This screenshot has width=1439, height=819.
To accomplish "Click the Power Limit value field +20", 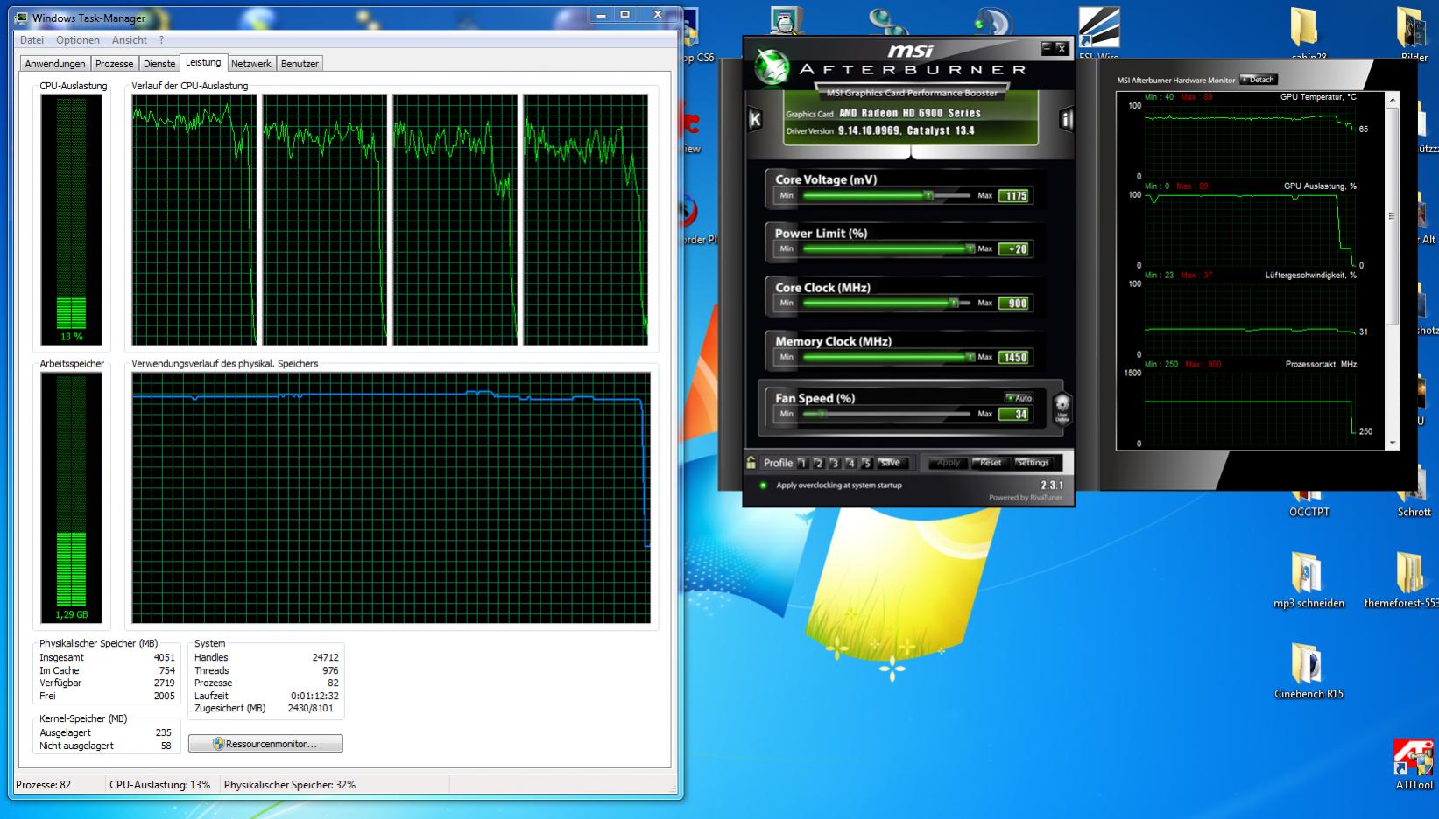I will (1015, 249).
